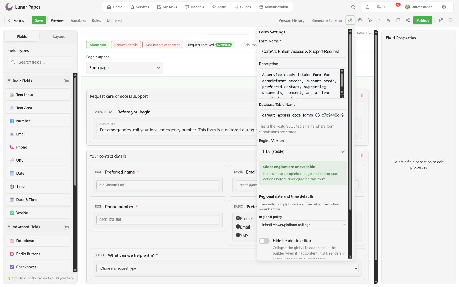Open the Engine Version dropdown

[x=303, y=151]
